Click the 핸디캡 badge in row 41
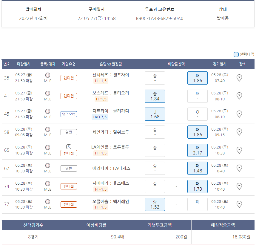The image size is (259, 245). pyautogui.click(x=69, y=96)
